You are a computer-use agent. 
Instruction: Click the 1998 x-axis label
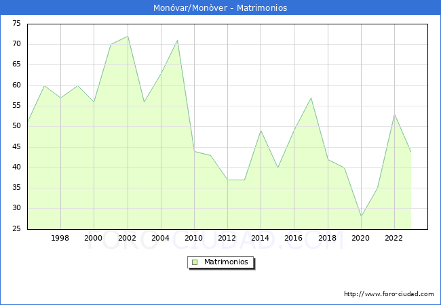pyautogui.click(x=60, y=238)
